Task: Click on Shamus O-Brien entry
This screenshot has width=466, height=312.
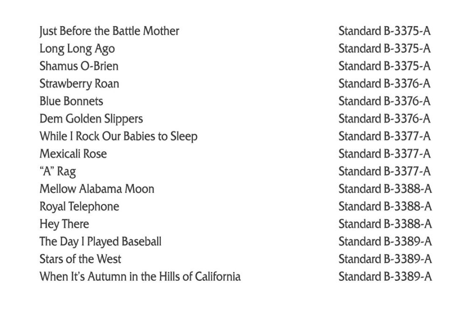Action: [x=79, y=66]
